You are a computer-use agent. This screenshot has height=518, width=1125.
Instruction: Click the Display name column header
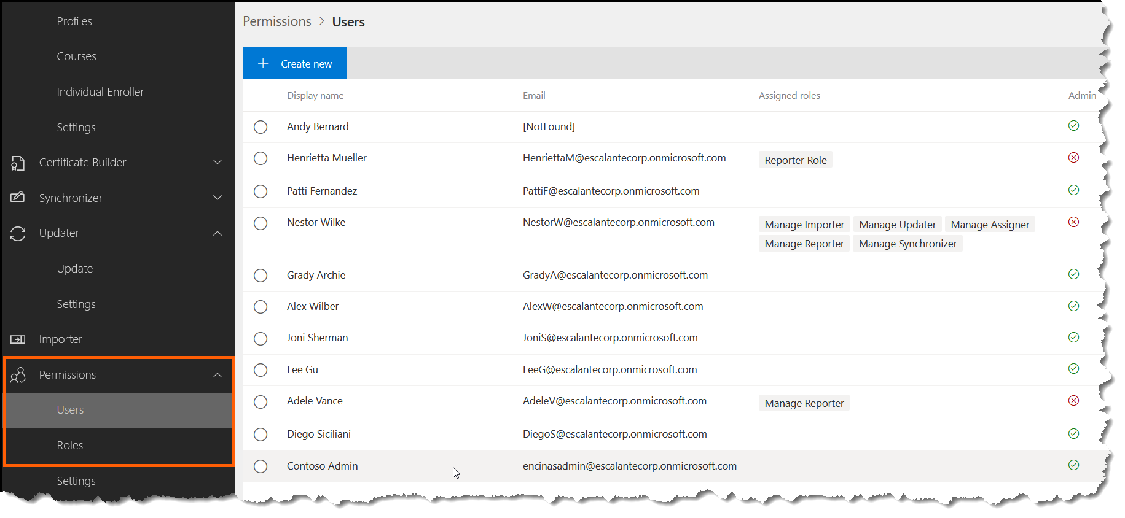pyautogui.click(x=315, y=96)
